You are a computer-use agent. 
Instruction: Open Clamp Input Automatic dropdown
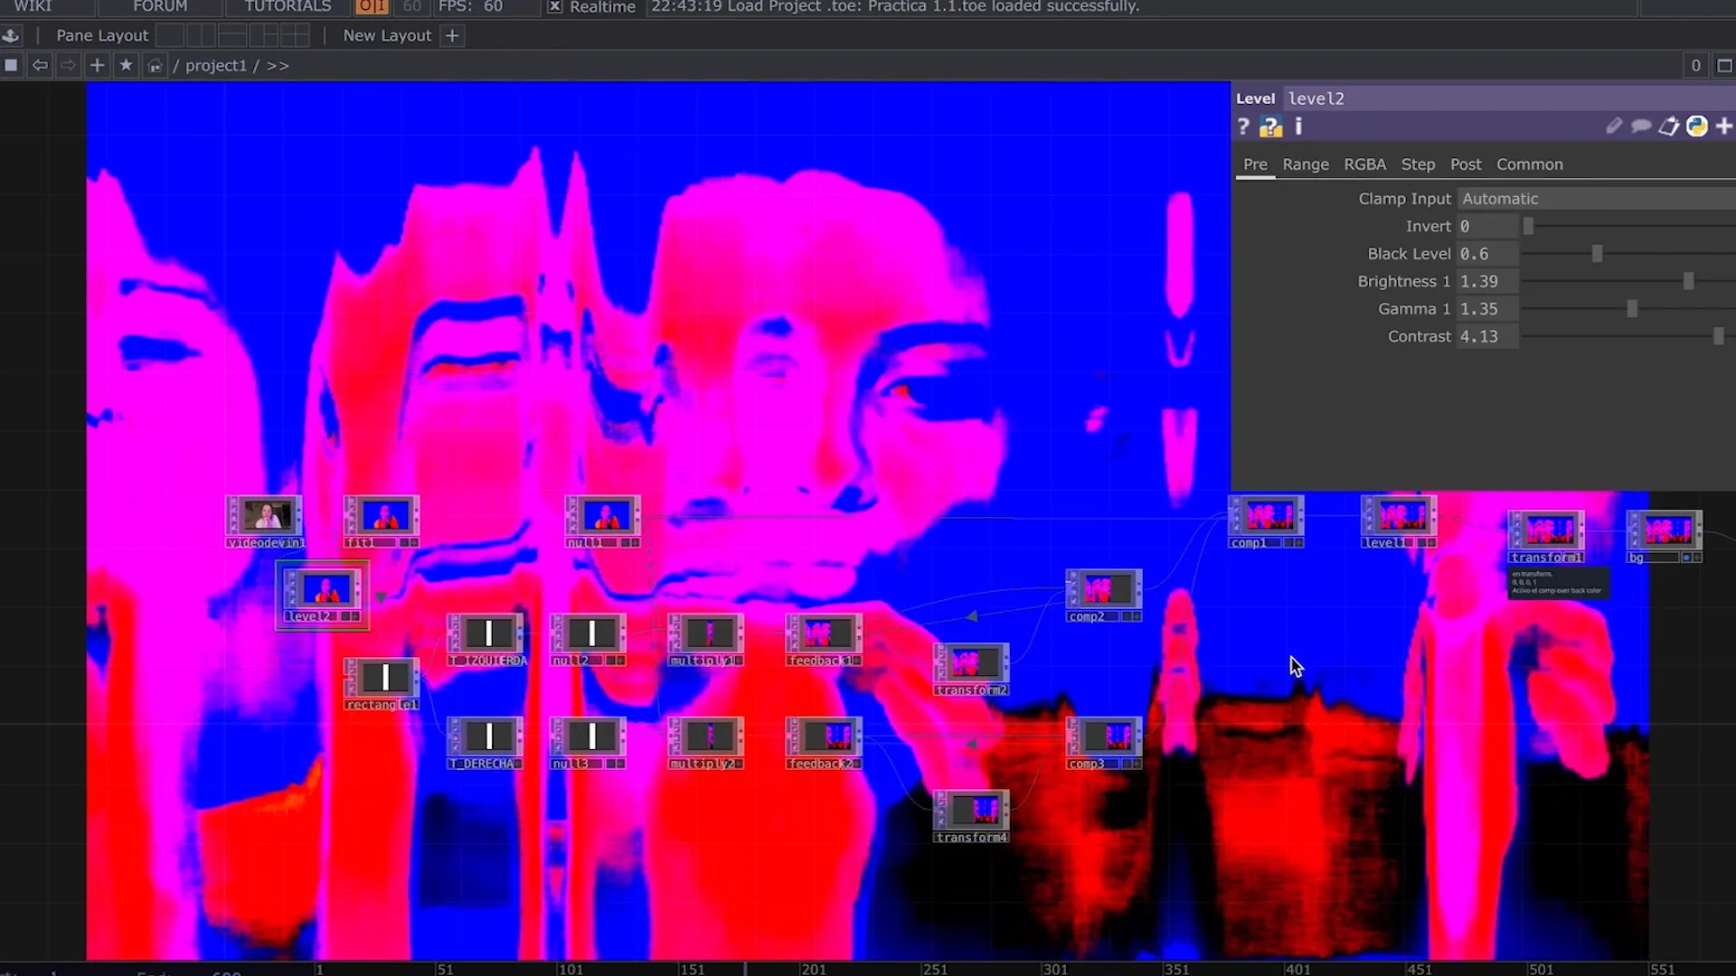tap(1596, 199)
